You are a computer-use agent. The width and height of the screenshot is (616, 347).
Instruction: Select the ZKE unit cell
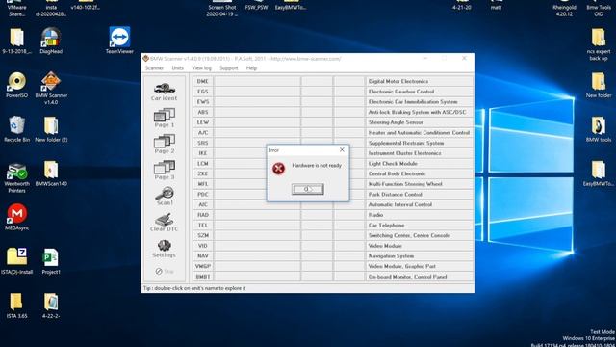pos(203,173)
